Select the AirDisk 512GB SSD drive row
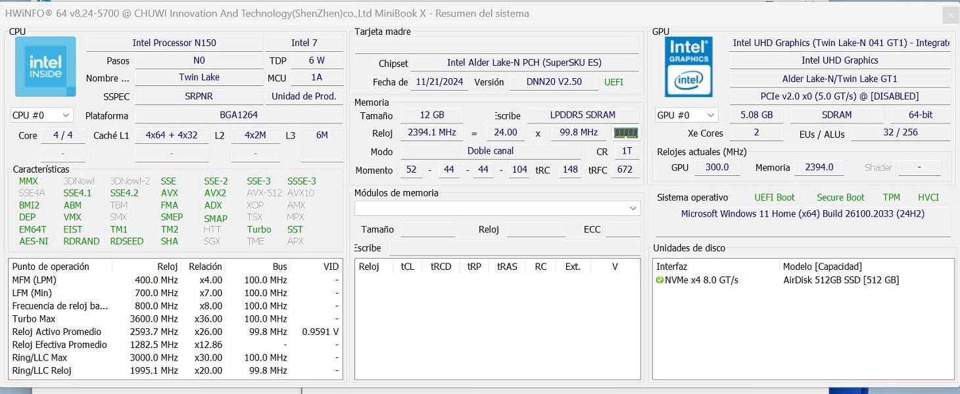The width and height of the screenshot is (960, 394). pyautogui.click(x=804, y=280)
